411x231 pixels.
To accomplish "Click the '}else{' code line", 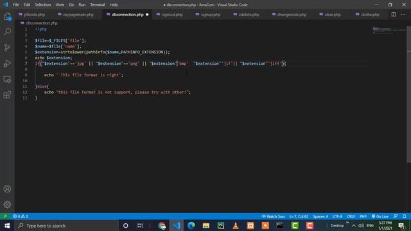I will point(42,87).
